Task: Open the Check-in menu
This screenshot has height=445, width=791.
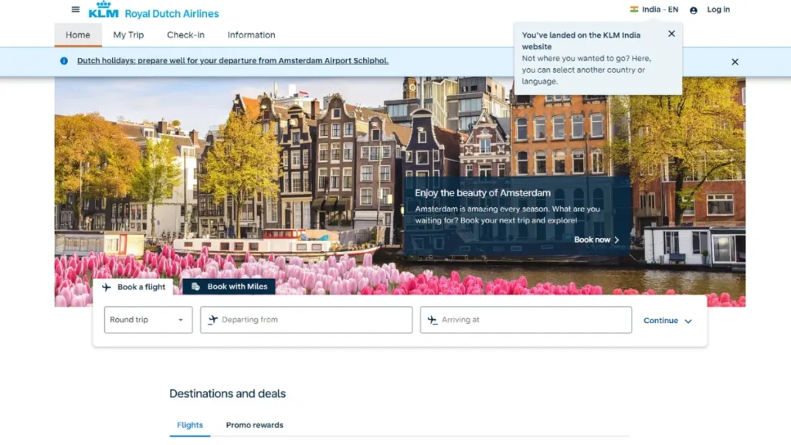Action: (x=185, y=35)
